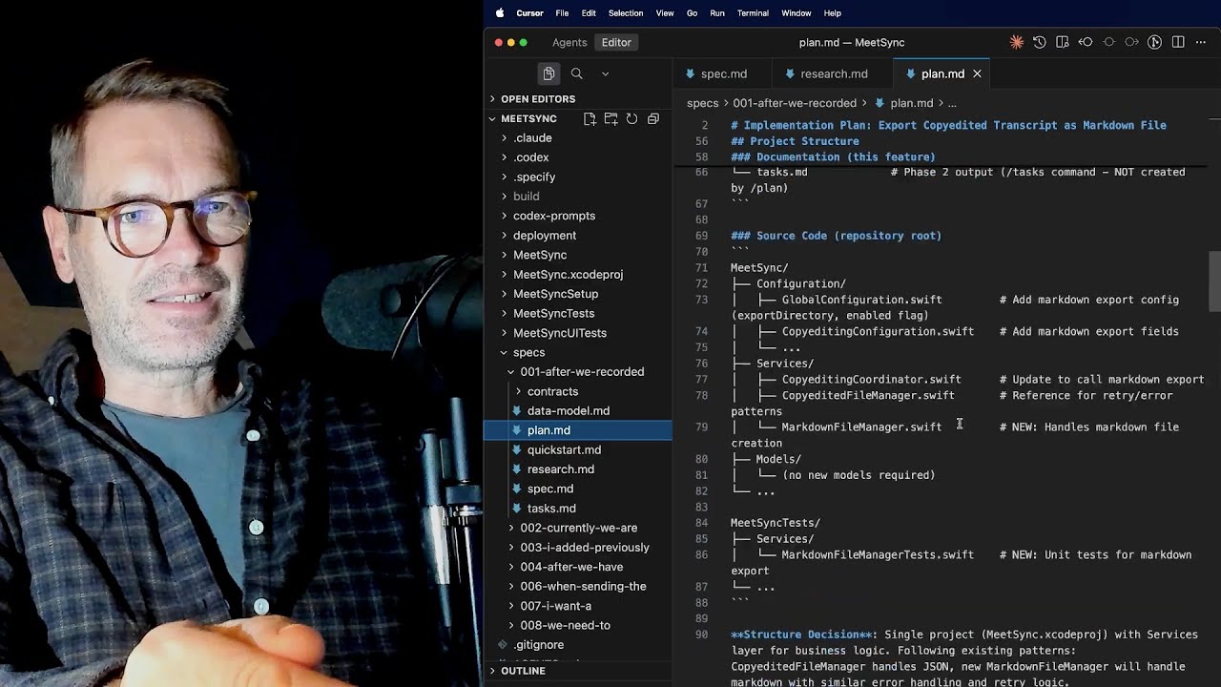Open quickstart.md in explorer
The image size is (1221, 687).
pyautogui.click(x=577, y=449)
